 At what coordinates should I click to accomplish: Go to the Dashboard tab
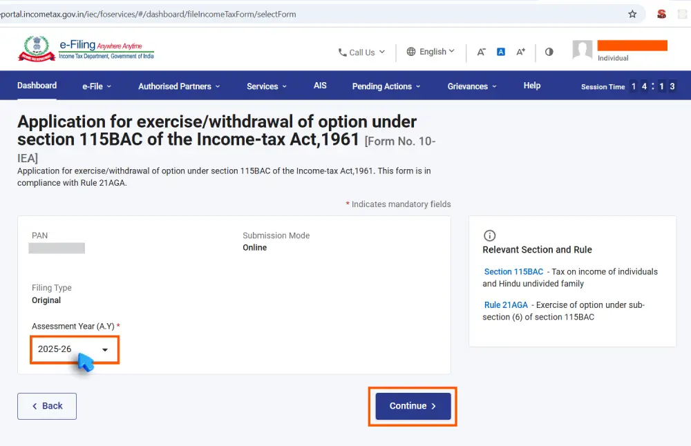[x=37, y=86]
